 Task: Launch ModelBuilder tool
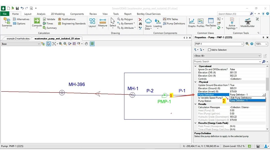click(x=247, y=23)
